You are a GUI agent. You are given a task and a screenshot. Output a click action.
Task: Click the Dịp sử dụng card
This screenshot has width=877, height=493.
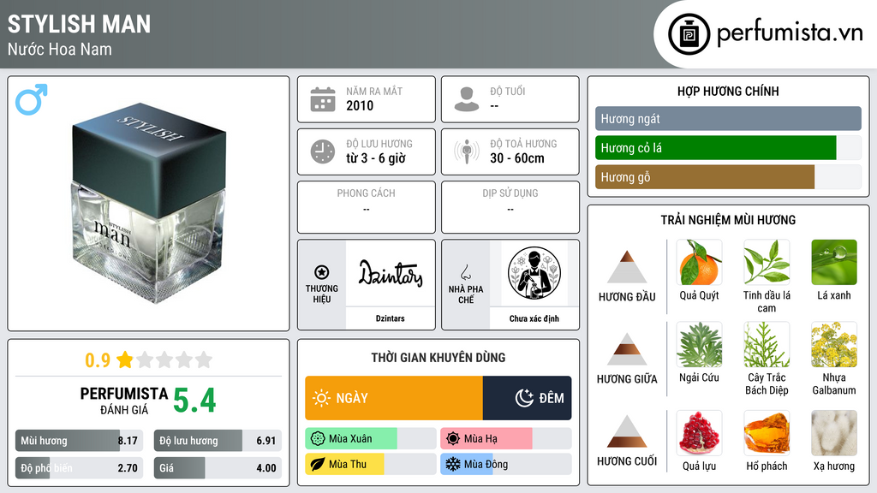click(x=510, y=207)
